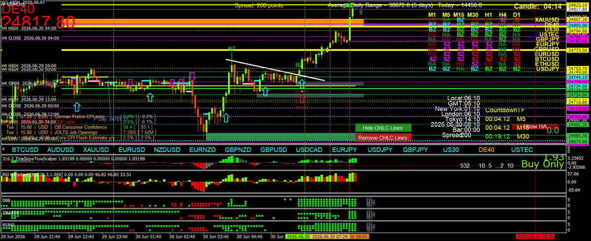Select EURUSD in the bottom symbol bar
Screen dimensions: 591x241
click(x=132, y=149)
